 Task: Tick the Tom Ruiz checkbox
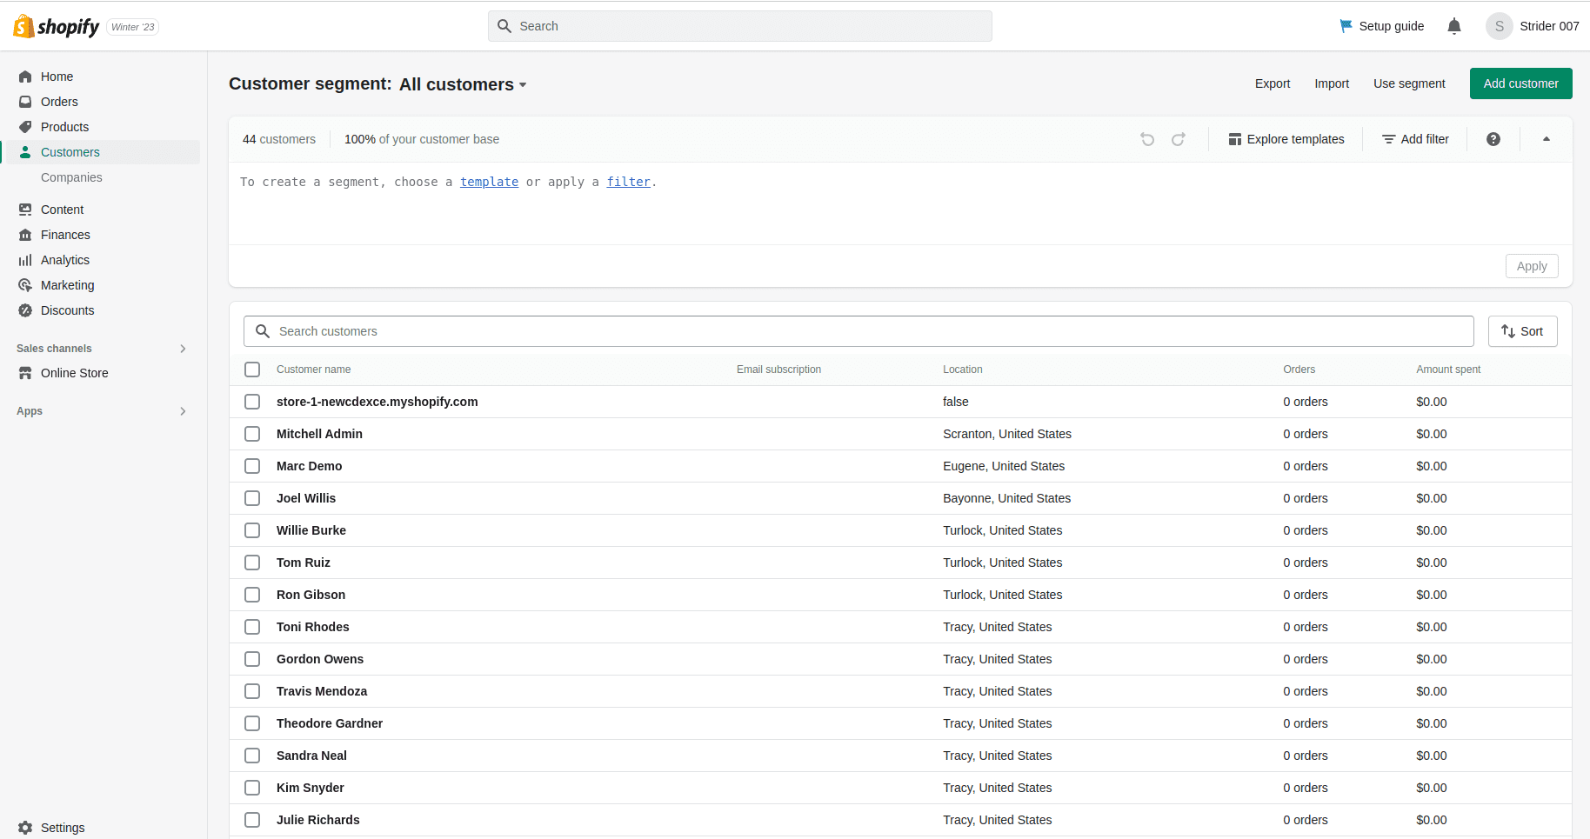tap(252, 563)
